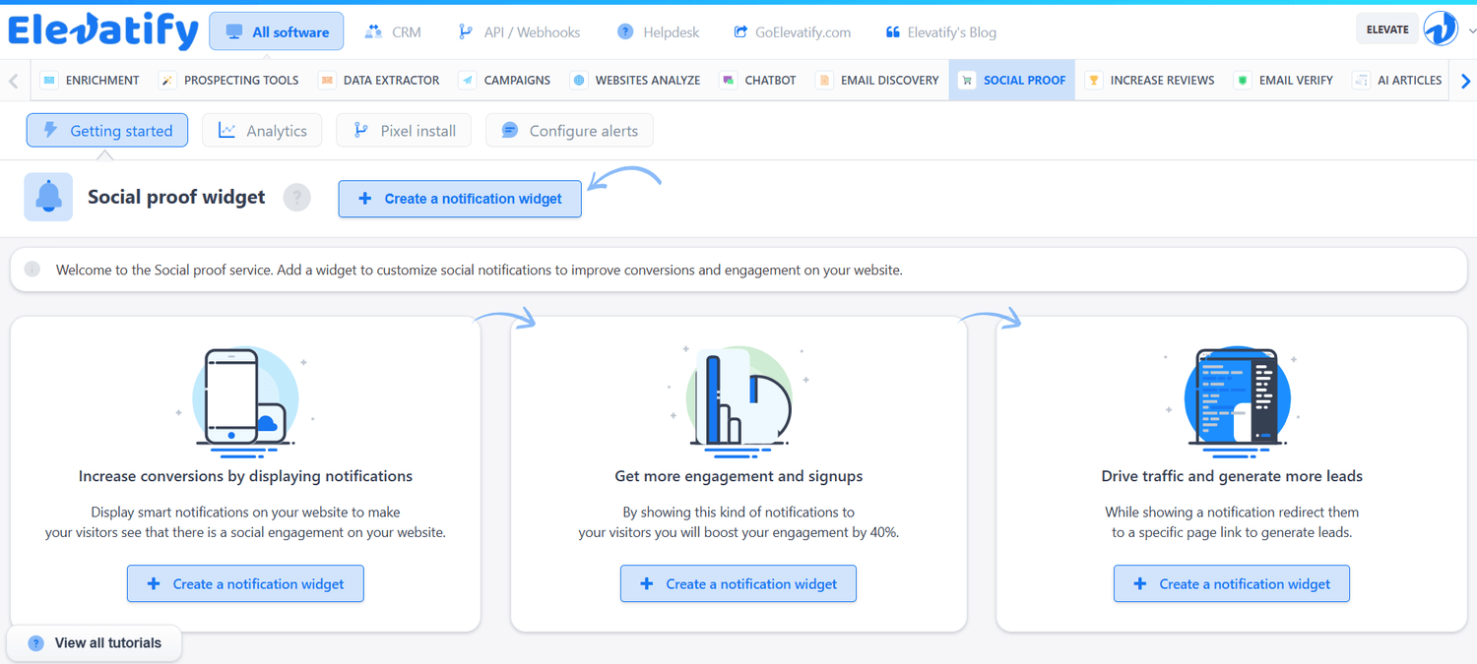
Task: Open the CRM menu item
Action: [x=393, y=32]
